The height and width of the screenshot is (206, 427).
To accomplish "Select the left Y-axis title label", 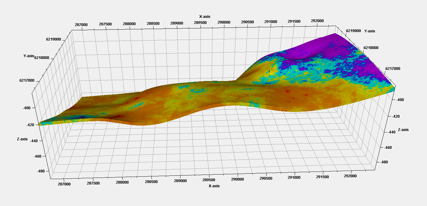I will pyautogui.click(x=29, y=56).
